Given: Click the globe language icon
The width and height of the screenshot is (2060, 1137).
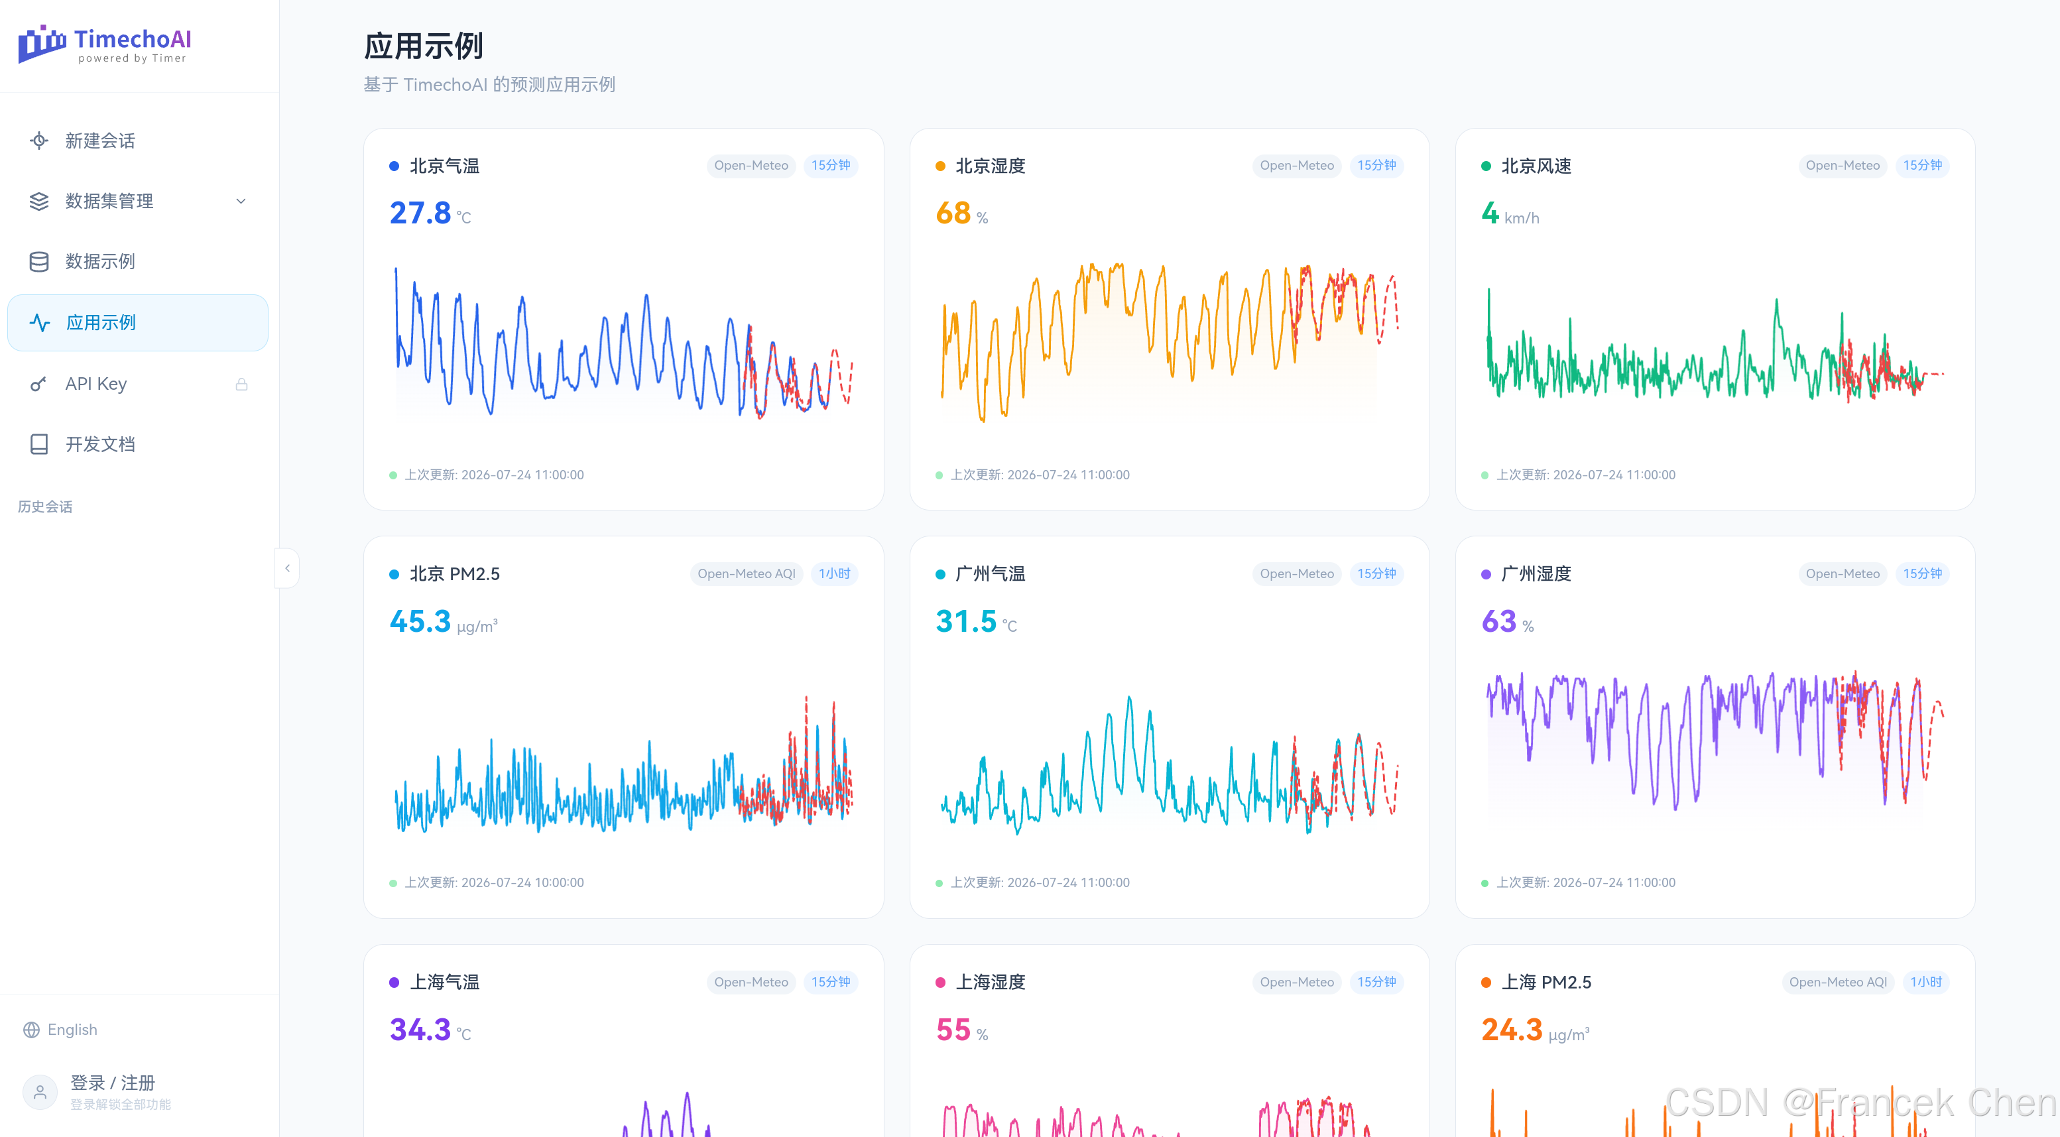Looking at the screenshot, I should [31, 1030].
